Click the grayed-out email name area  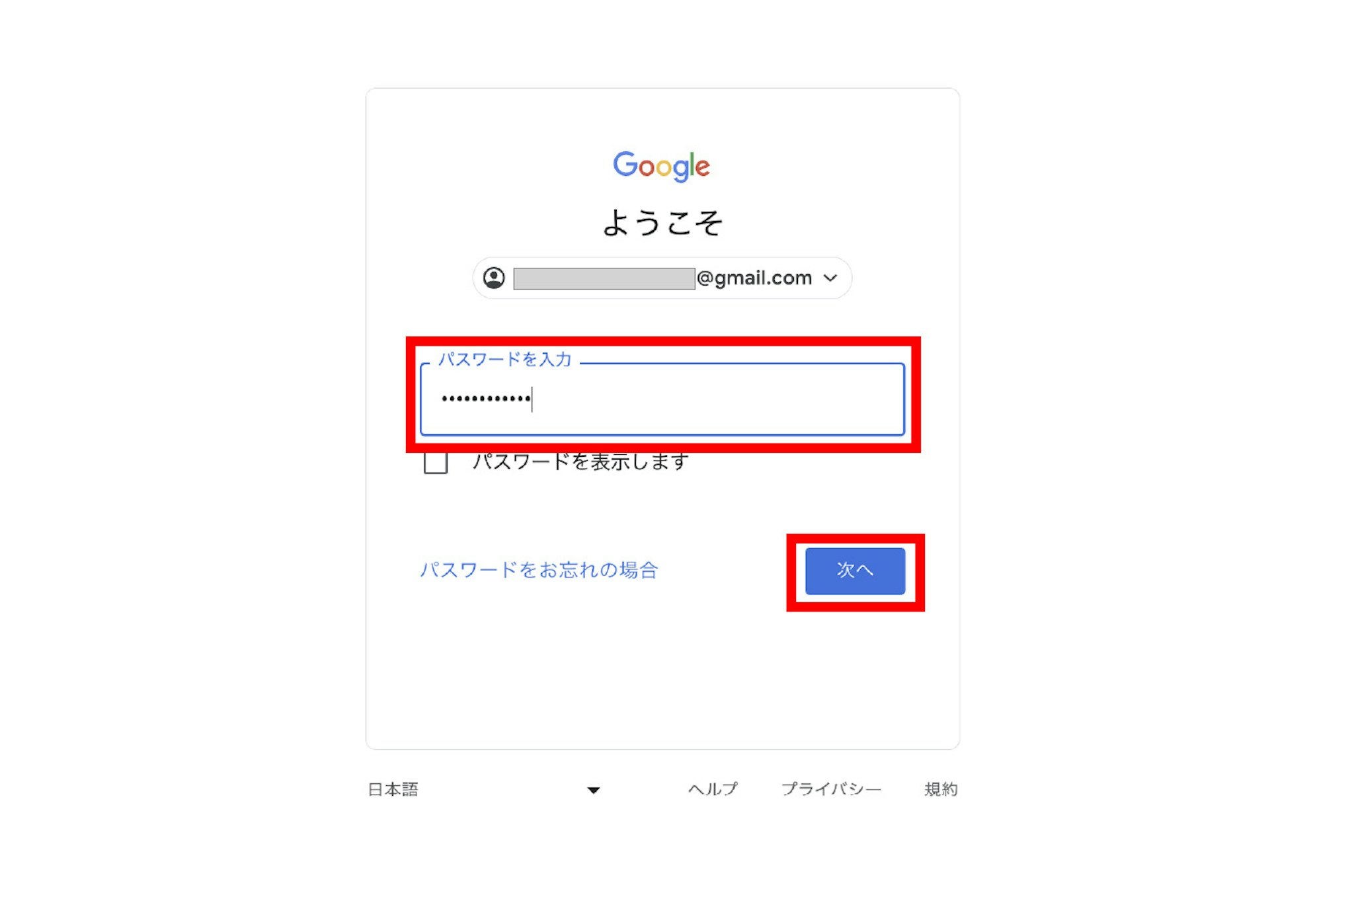[x=604, y=278]
